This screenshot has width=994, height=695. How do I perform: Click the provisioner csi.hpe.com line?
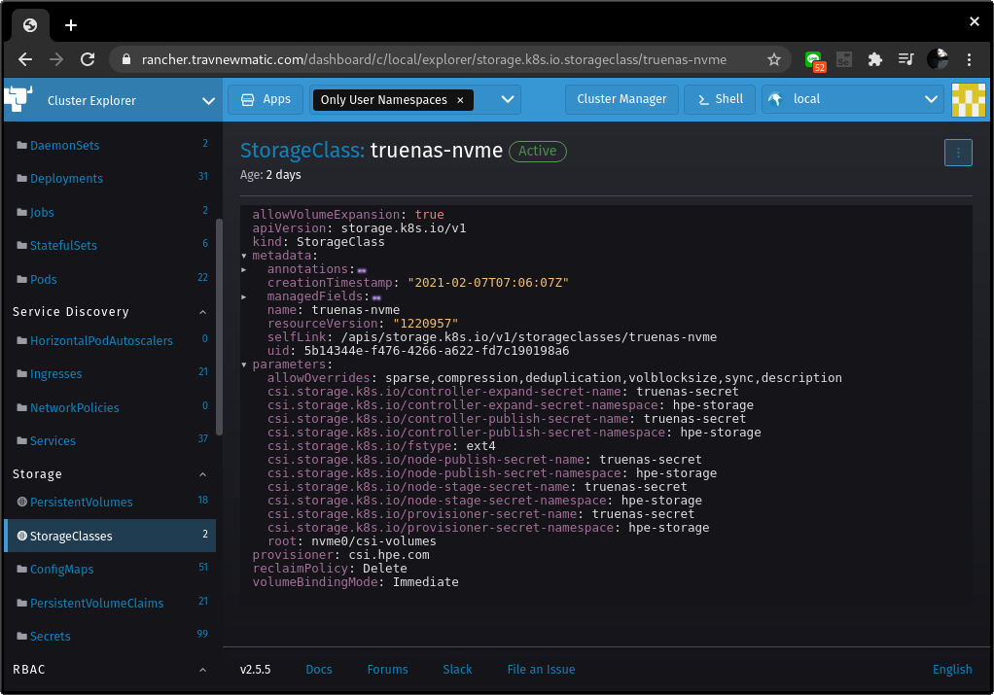(x=341, y=556)
